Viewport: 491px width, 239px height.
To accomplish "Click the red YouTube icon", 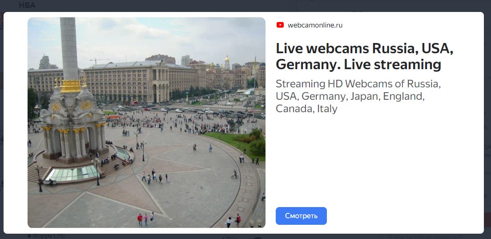I will tap(280, 25).
